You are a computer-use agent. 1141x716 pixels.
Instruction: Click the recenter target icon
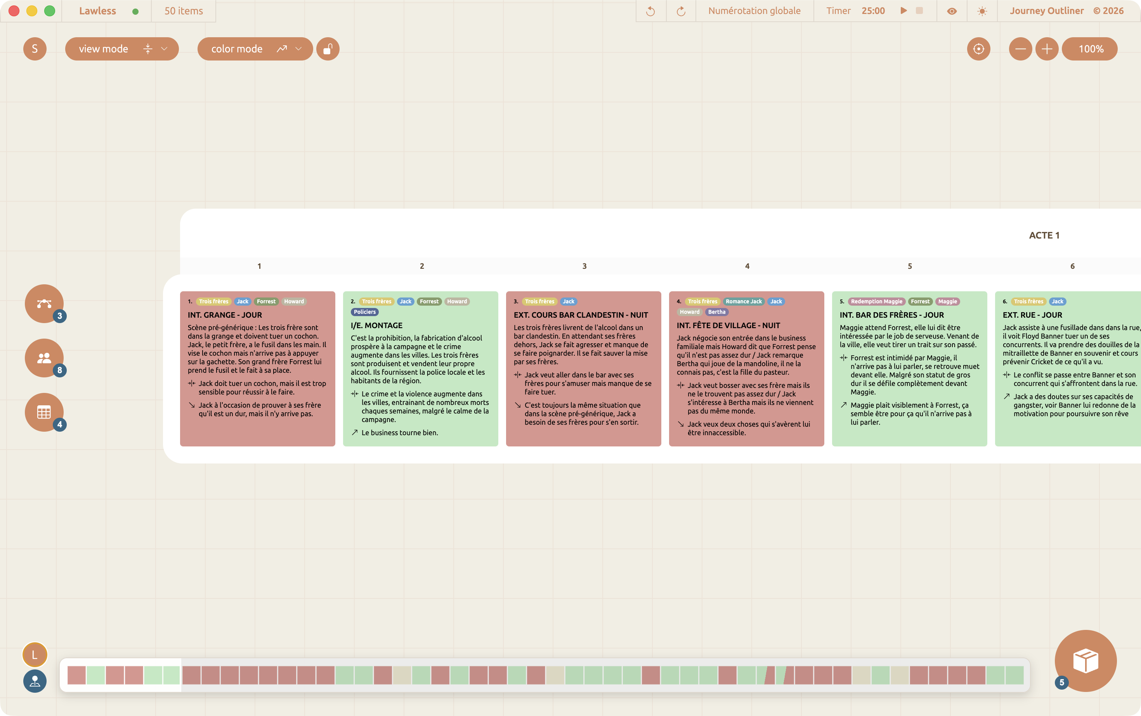pyautogui.click(x=978, y=49)
